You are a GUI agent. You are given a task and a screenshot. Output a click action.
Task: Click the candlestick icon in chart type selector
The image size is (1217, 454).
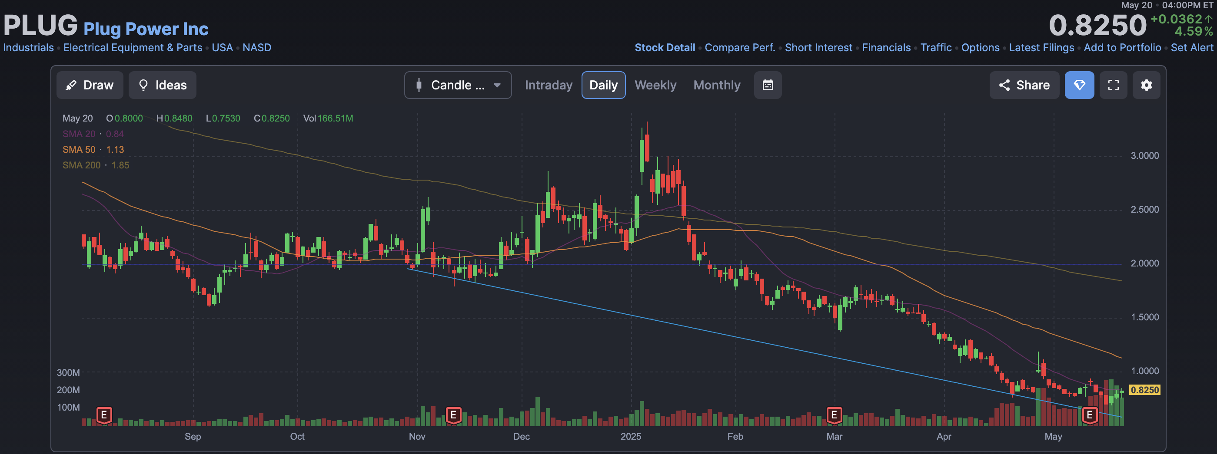click(419, 85)
